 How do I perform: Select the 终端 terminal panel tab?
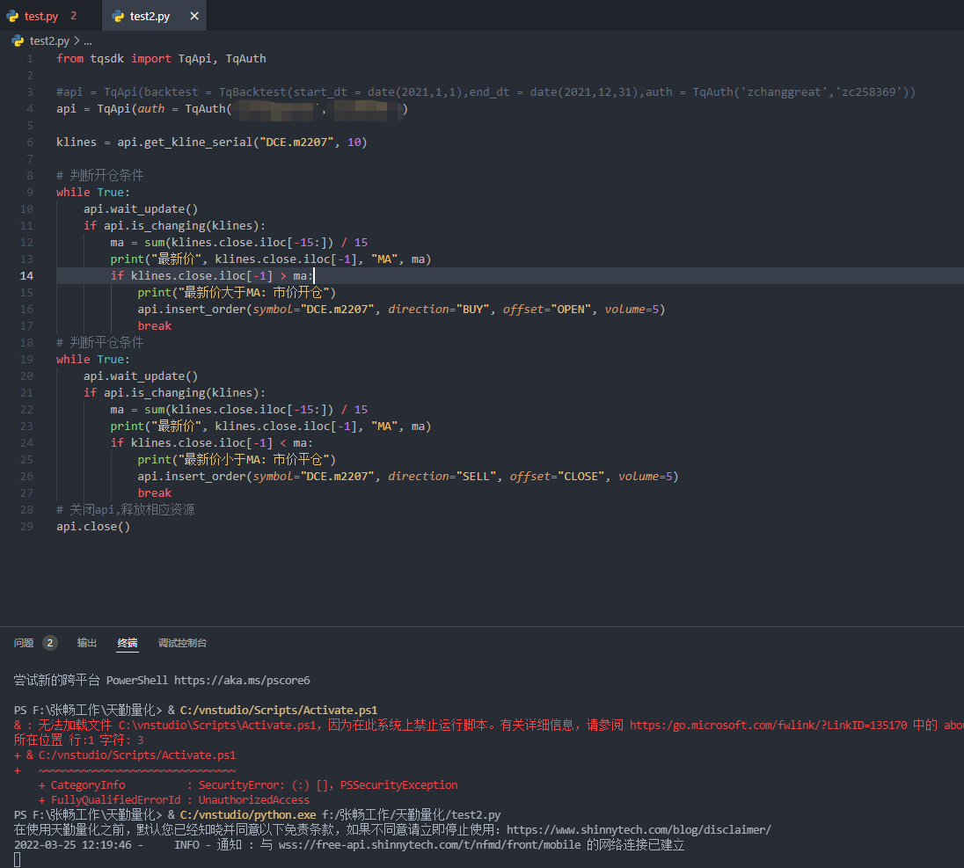pyautogui.click(x=128, y=643)
